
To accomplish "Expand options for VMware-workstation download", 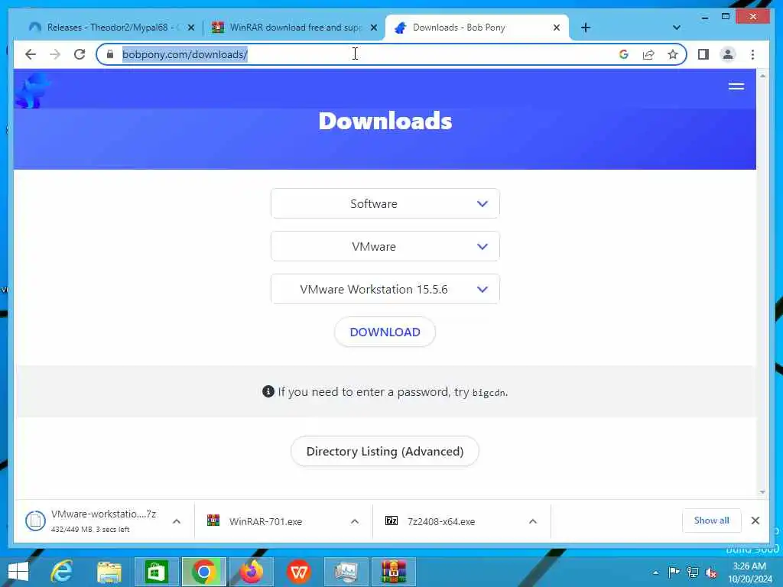I will tap(177, 521).
